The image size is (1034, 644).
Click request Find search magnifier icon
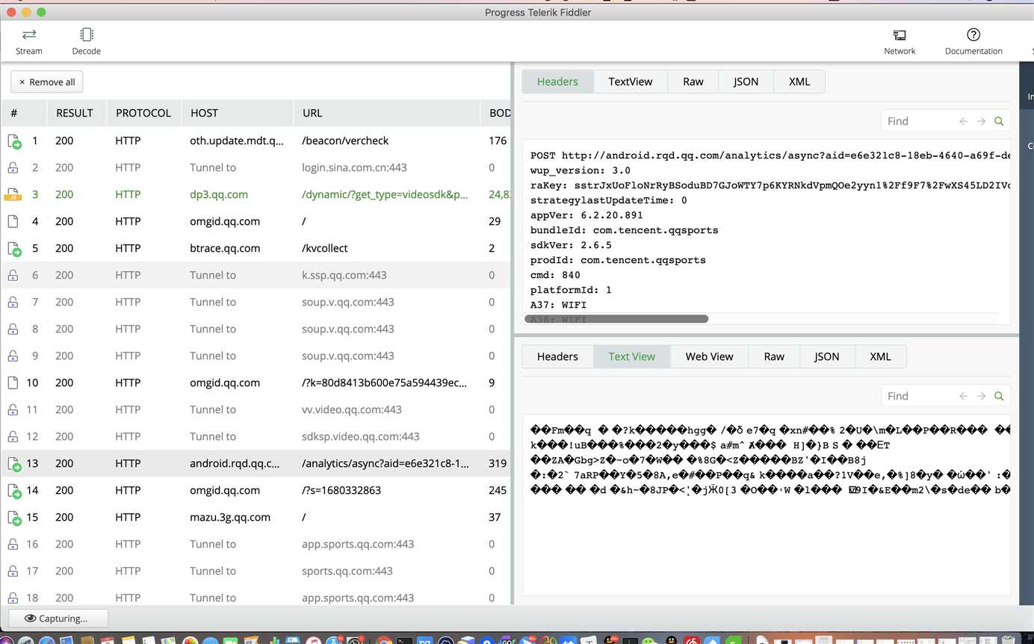999,121
